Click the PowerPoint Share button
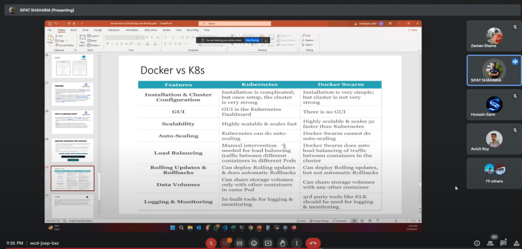 point(413,30)
